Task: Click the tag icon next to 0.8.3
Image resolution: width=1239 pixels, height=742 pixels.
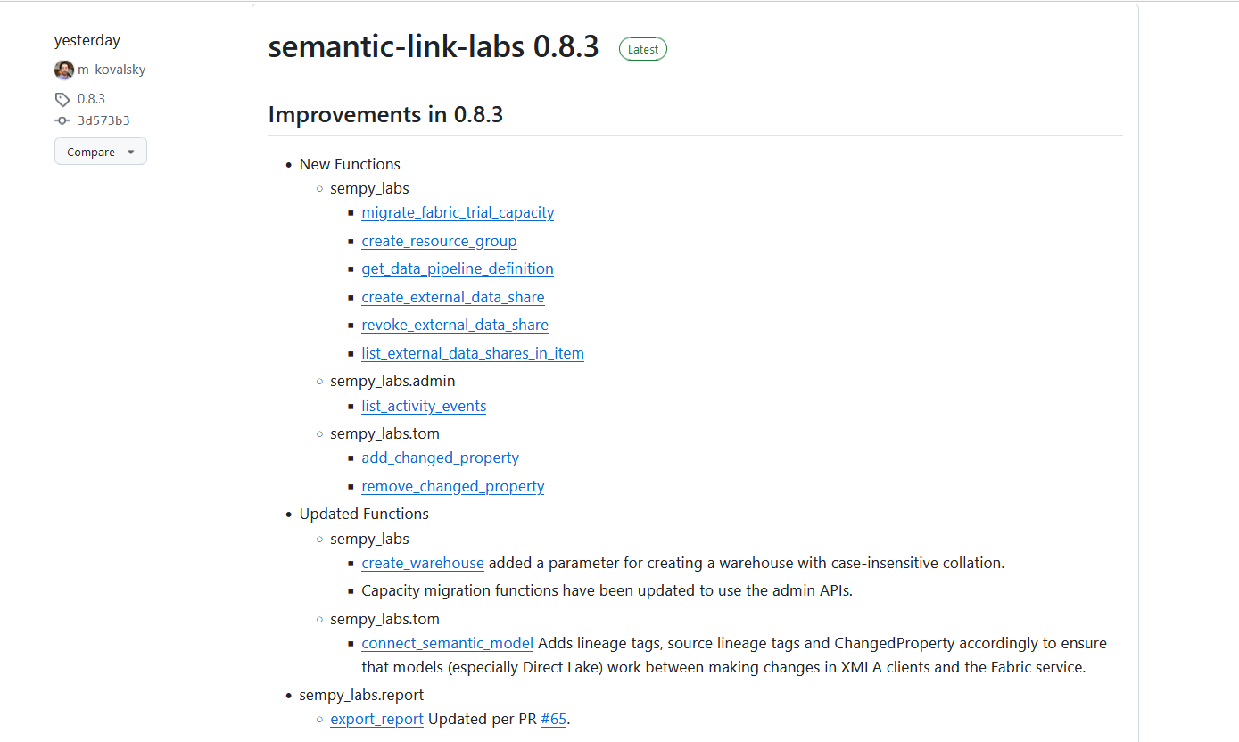Action: tap(62, 98)
